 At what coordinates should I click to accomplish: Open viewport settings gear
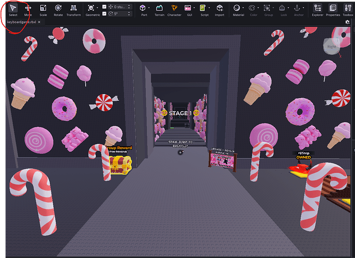pos(348,22)
